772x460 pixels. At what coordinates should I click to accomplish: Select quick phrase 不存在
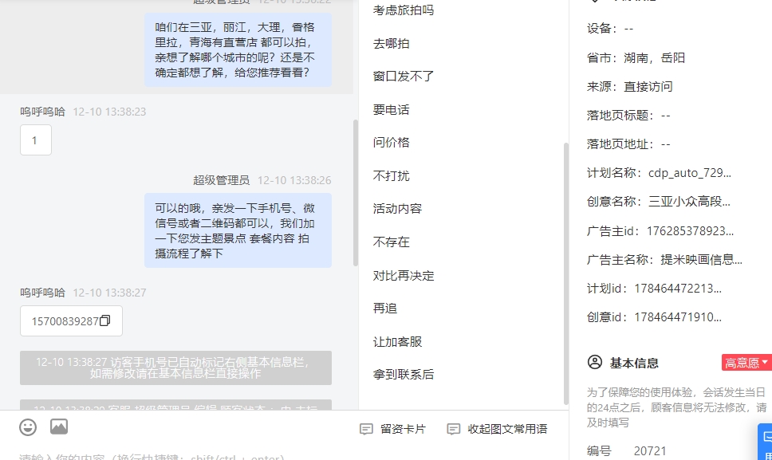(391, 242)
